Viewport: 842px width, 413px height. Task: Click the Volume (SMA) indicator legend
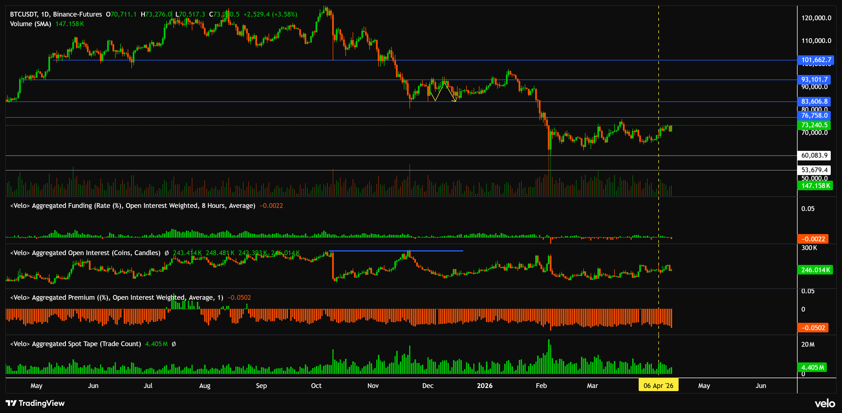tap(30, 24)
